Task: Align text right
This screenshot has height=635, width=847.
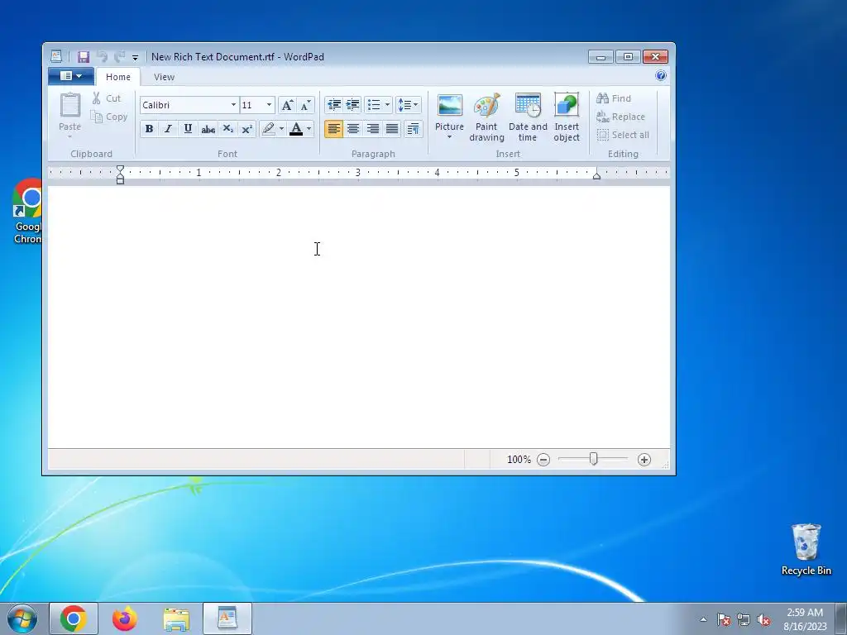Action: [373, 128]
